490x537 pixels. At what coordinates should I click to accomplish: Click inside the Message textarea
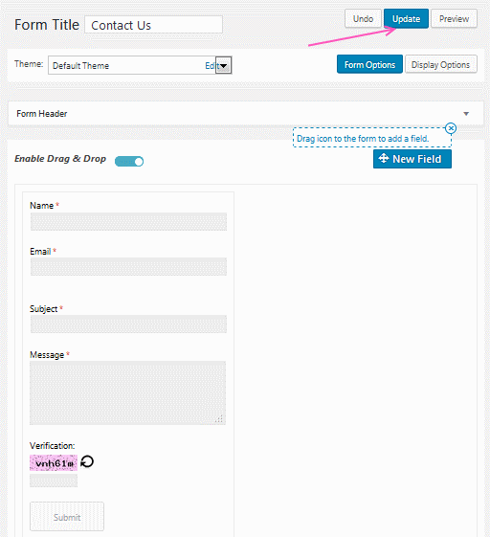click(127, 392)
